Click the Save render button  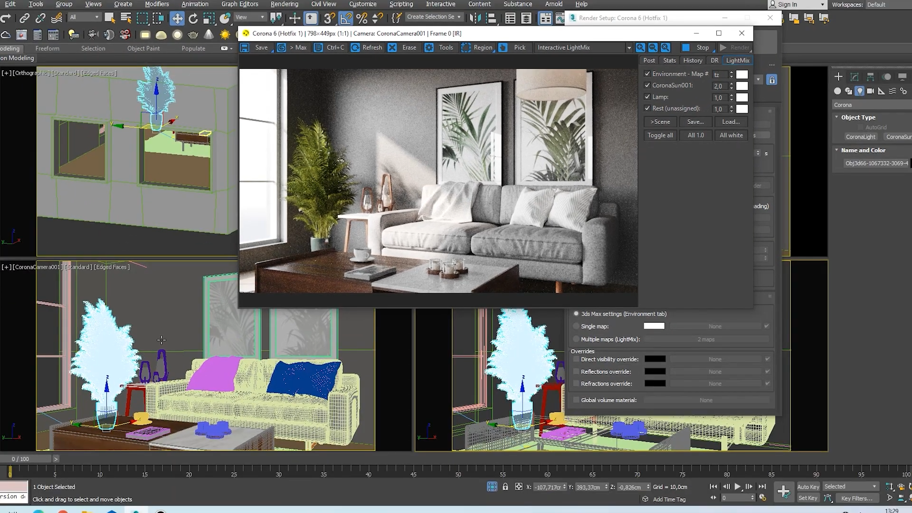tap(261, 47)
